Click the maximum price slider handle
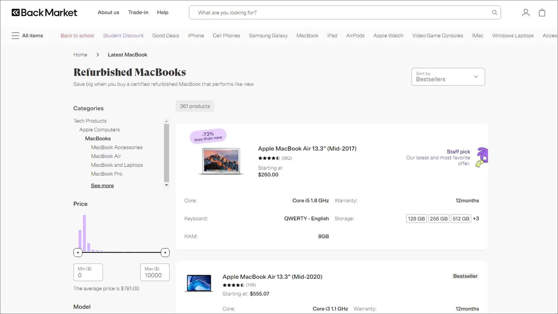 click(165, 252)
